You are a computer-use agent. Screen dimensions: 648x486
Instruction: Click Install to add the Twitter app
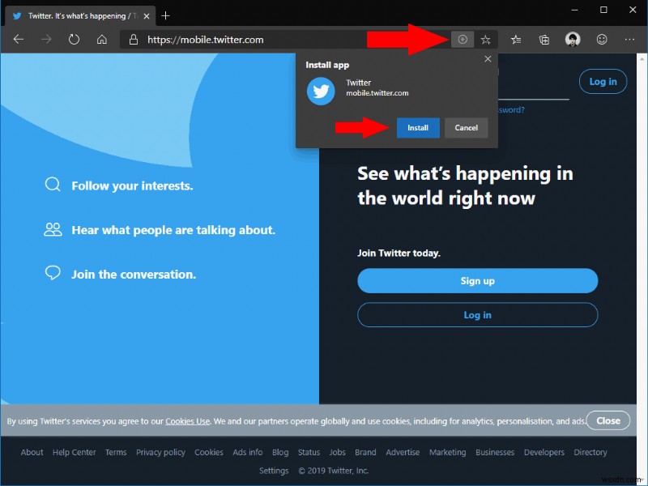418,127
